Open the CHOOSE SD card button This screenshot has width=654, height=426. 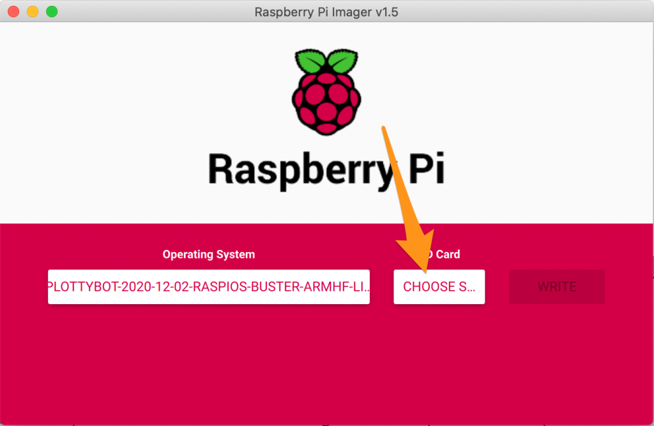439,287
